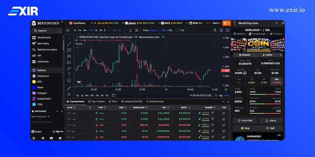The width and height of the screenshot is (315, 157).
Task: Activate the zoom-in magnifier tool
Action: pyautogui.click(x=69, y=94)
